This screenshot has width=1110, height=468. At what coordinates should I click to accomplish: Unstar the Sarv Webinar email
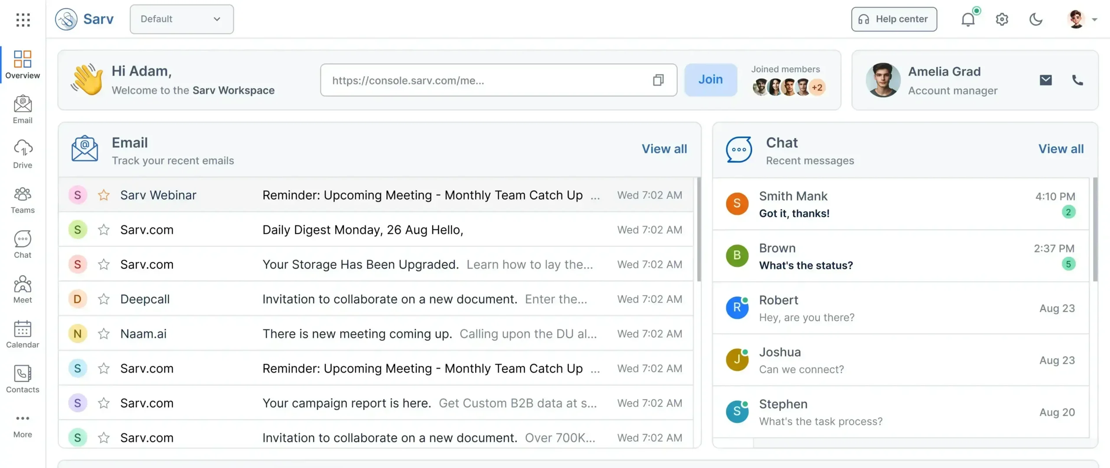(x=104, y=195)
